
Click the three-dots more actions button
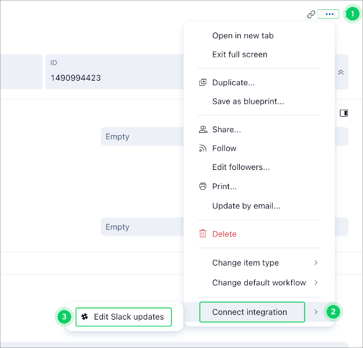coord(329,14)
